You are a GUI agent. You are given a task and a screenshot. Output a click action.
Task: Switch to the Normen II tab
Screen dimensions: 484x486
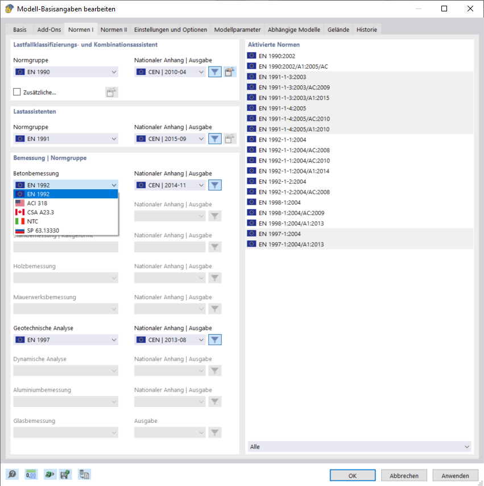tap(114, 30)
